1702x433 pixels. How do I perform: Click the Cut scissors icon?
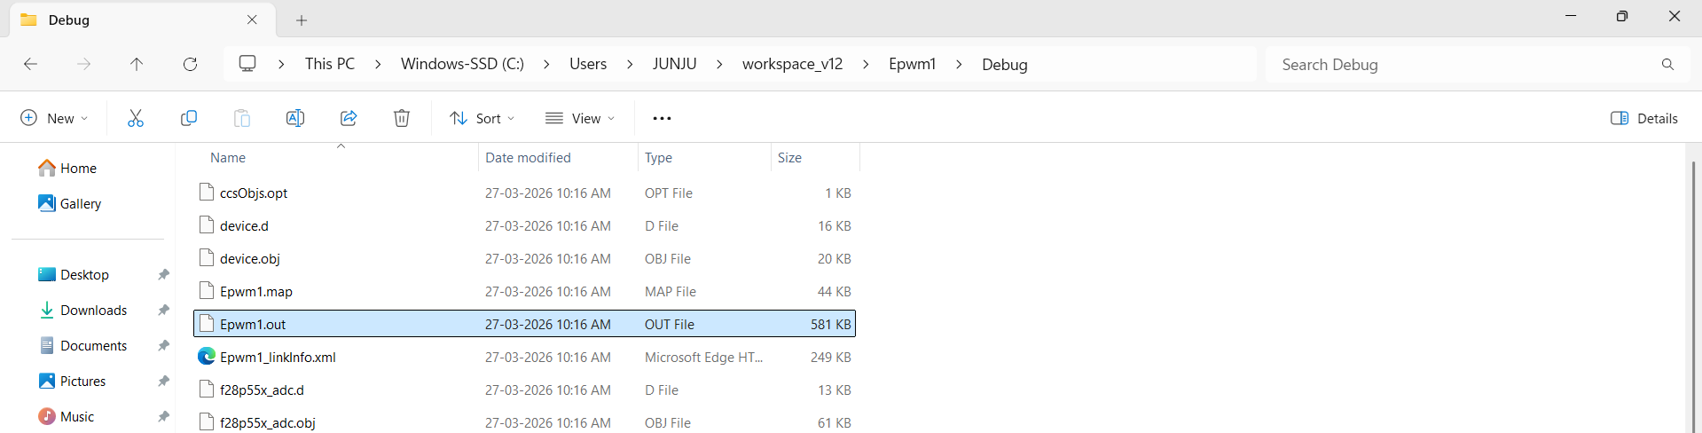pyautogui.click(x=136, y=118)
